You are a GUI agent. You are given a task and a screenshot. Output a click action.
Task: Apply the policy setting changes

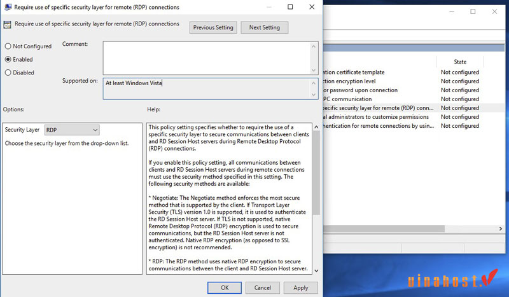(x=301, y=287)
